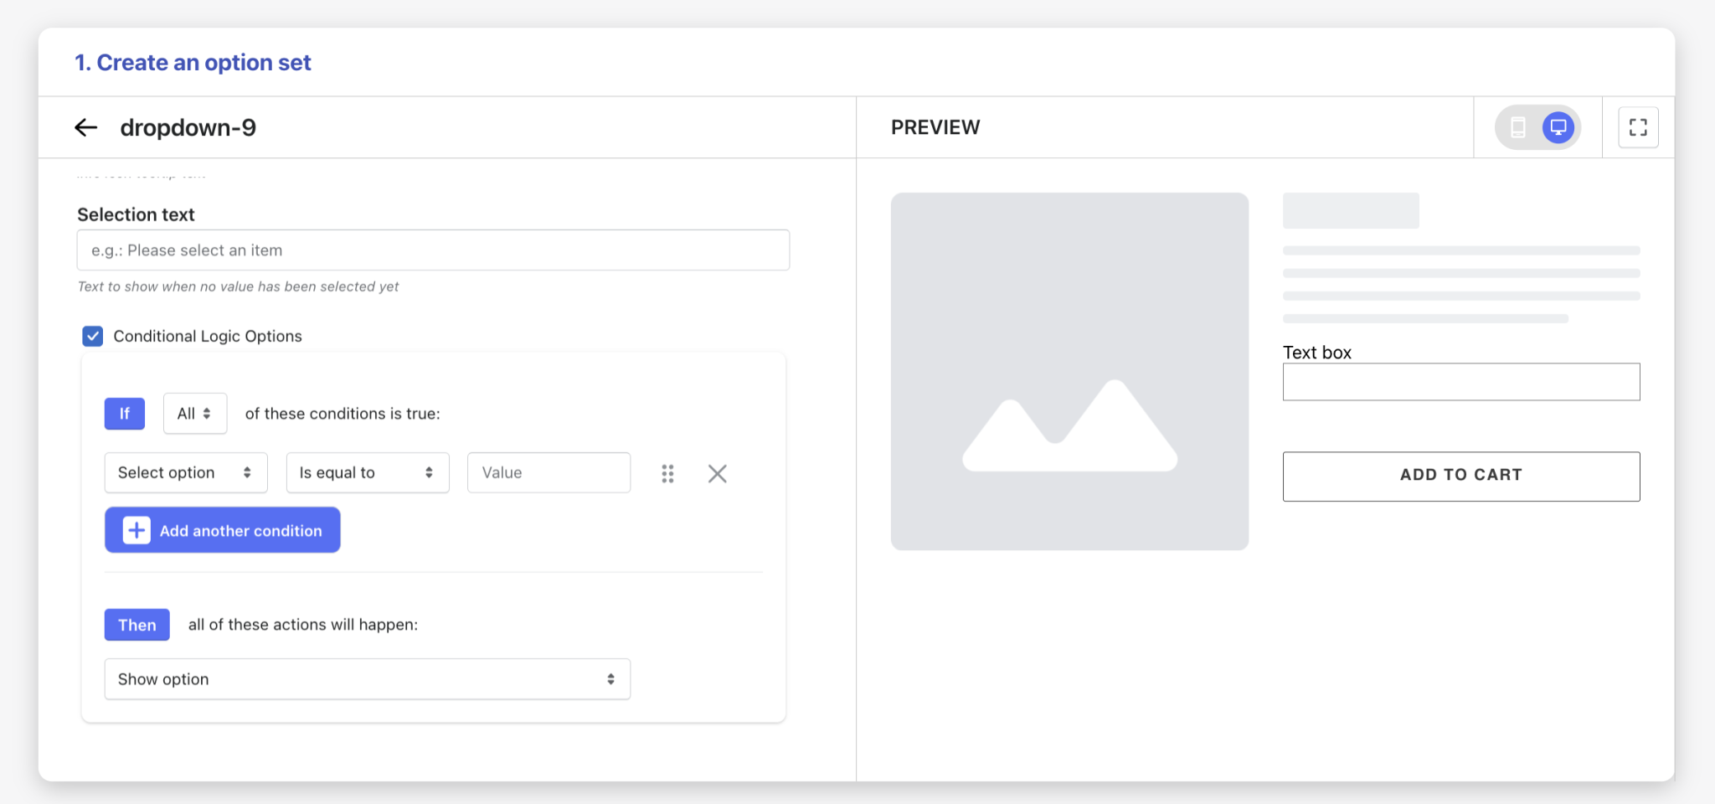
Task: Click the back arrow next to dropdown-9
Action: pyautogui.click(x=86, y=127)
